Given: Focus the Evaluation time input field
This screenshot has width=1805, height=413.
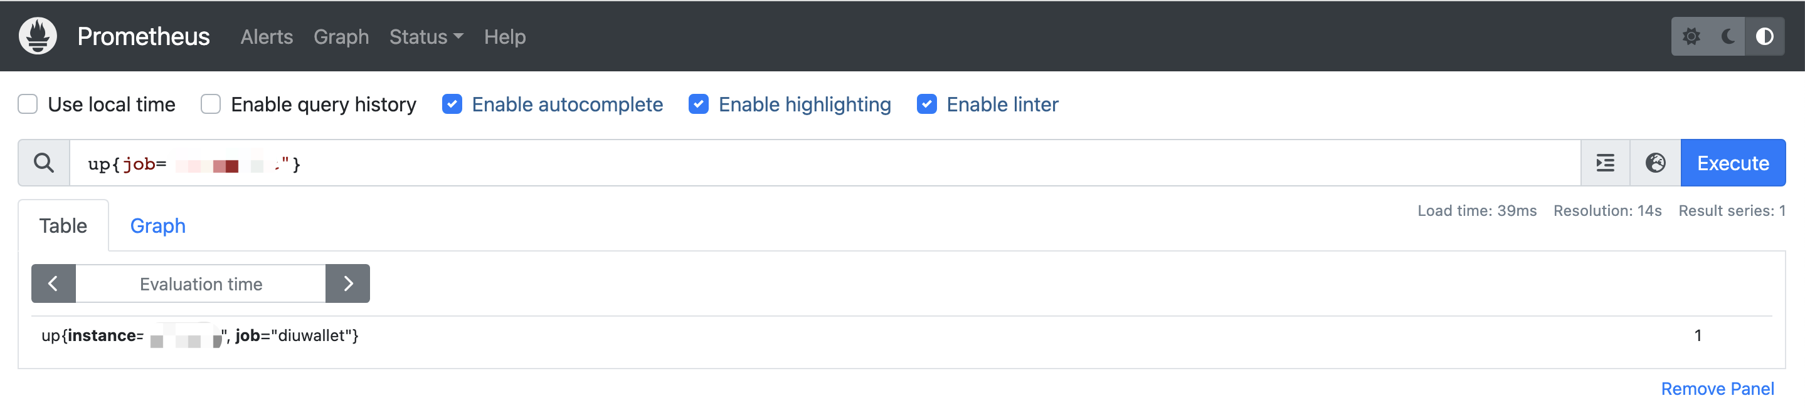Looking at the screenshot, I should pyautogui.click(x=201, y=283).
